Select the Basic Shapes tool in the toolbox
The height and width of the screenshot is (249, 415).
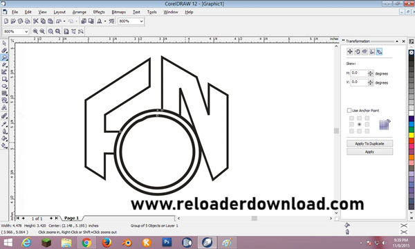click(4, 100)
